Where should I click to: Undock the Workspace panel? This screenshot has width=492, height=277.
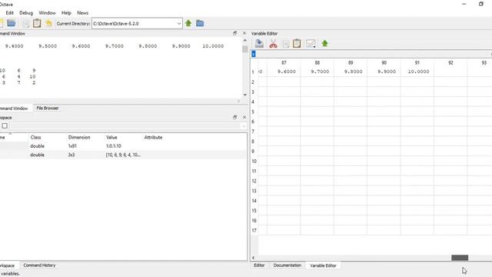[235, 117]
